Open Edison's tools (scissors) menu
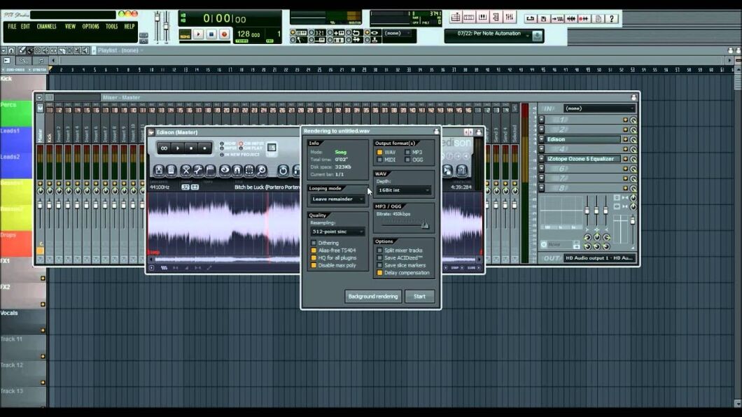The image size is (742, 417). [x=185, y=171]
